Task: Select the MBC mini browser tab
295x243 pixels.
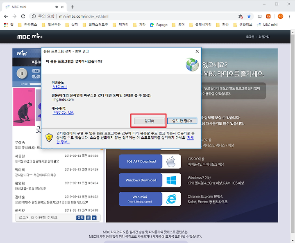Action: coord(34,7)
